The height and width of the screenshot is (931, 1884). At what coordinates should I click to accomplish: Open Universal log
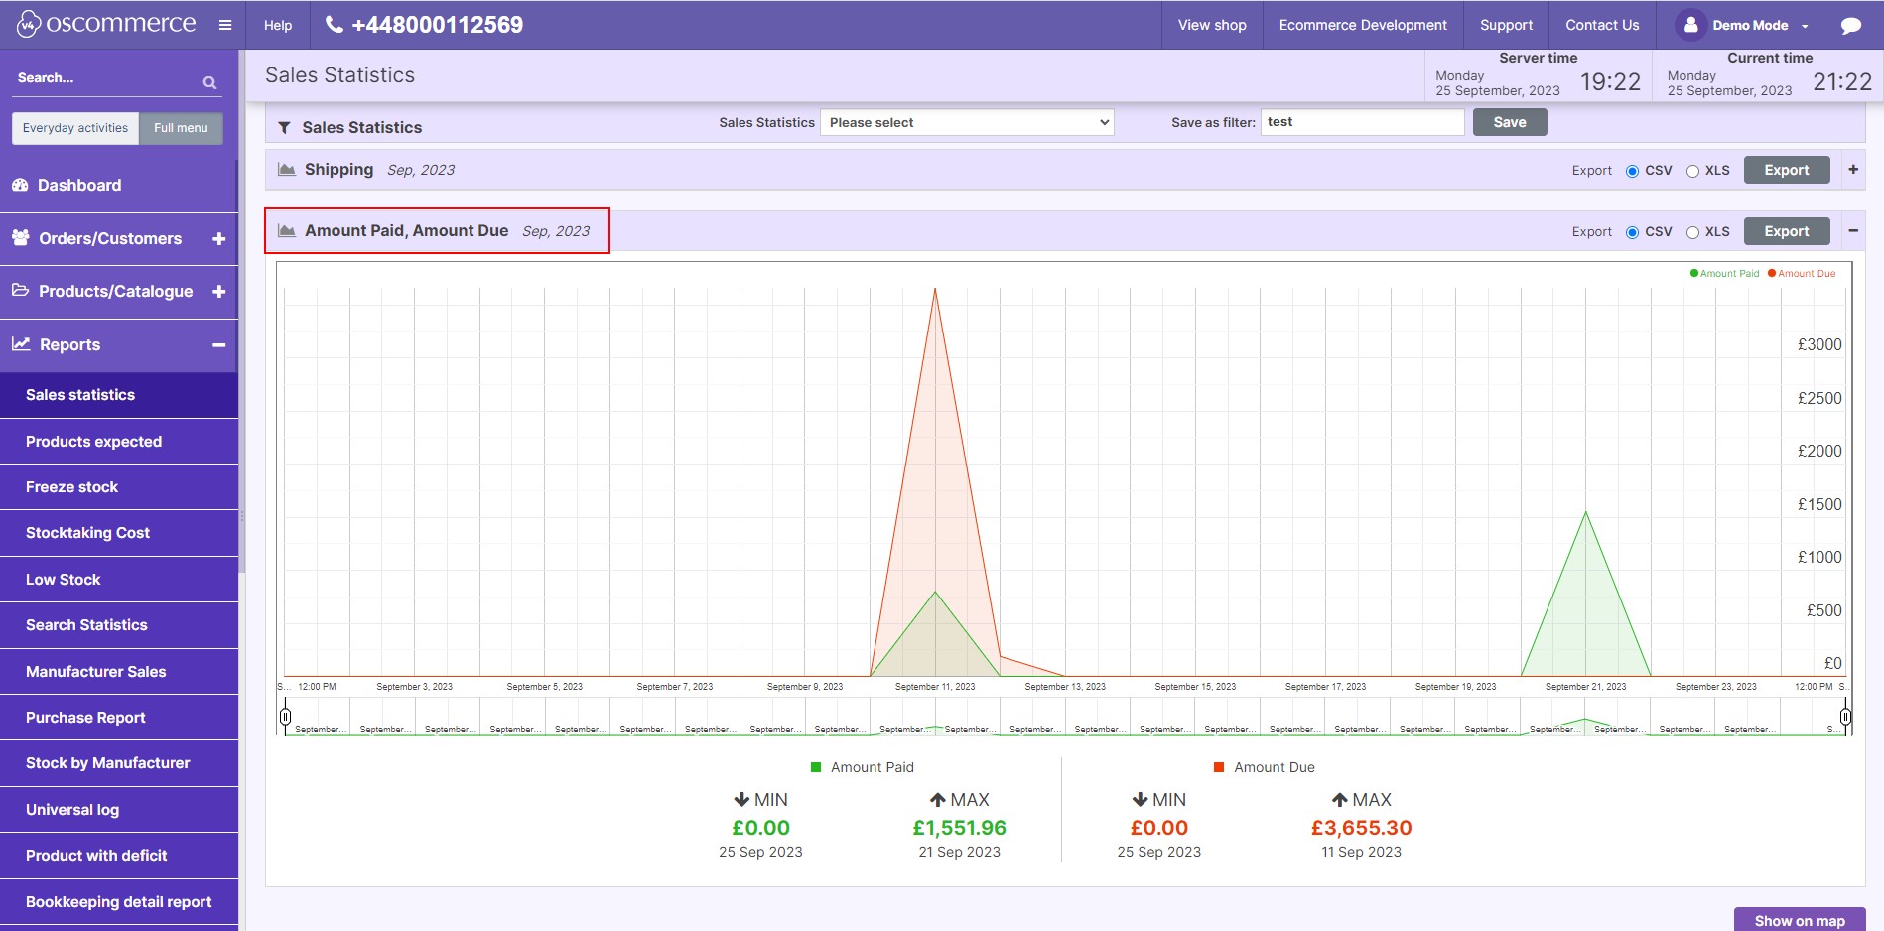(119, 810)
